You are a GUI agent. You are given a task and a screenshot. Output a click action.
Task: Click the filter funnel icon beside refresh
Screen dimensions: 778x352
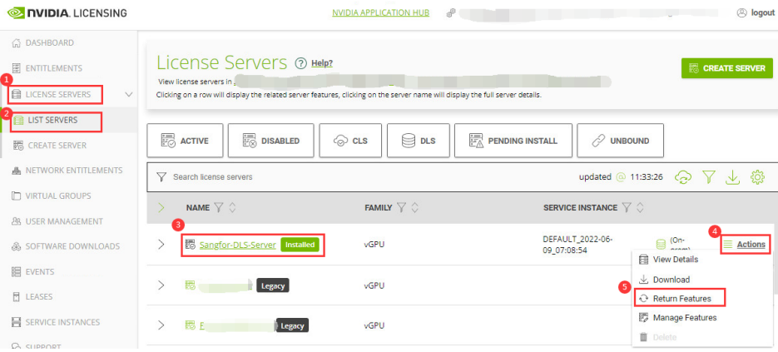tap(708, 177)
